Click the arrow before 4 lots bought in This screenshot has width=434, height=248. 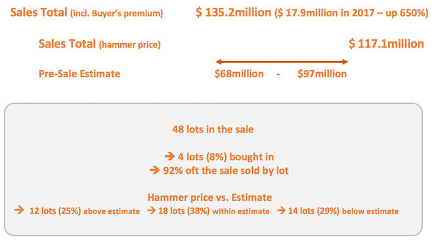coord(169,157)
